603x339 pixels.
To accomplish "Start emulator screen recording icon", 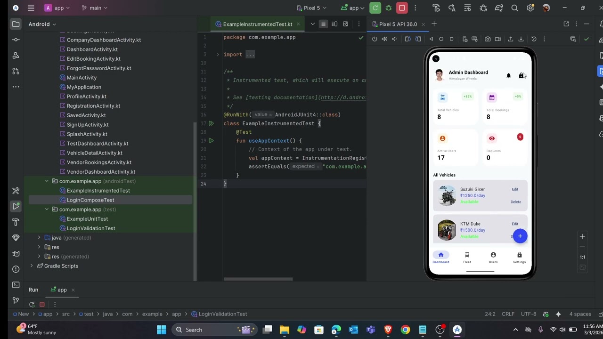I will [497, 39].
